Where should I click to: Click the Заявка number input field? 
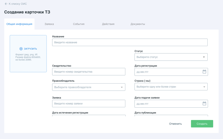tap(89, 103)
